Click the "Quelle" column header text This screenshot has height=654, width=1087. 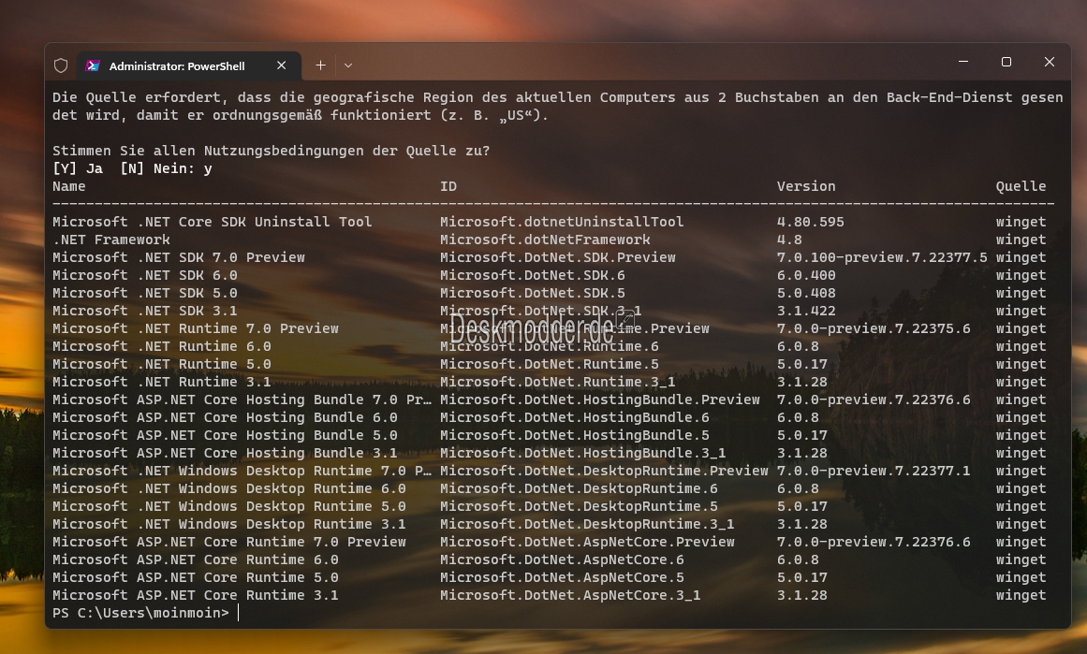[x=1021, y=186]
